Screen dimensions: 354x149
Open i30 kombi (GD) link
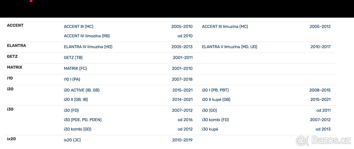tap(78, 129)
